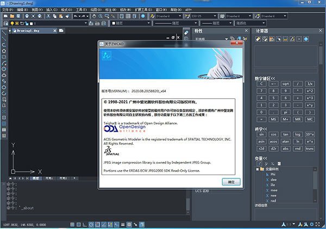Click the Print icon in toolbar
This screenshot has height=229, width=326.
(x=27, y=16)
